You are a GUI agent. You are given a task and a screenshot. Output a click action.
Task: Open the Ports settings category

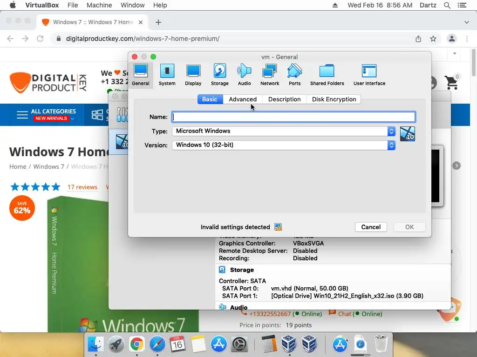click(x=294, y=75)
